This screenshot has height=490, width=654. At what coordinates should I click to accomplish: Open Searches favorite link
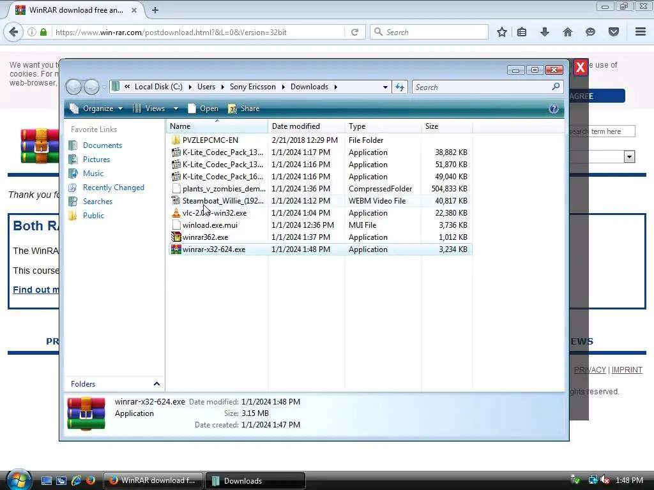coord(98,202)
